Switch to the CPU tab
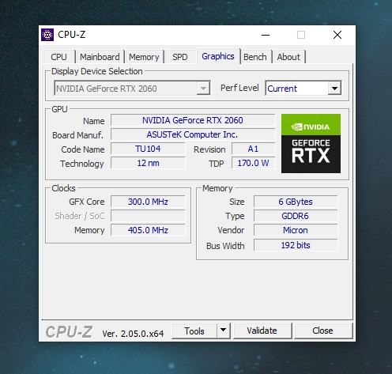 (58, 57)
